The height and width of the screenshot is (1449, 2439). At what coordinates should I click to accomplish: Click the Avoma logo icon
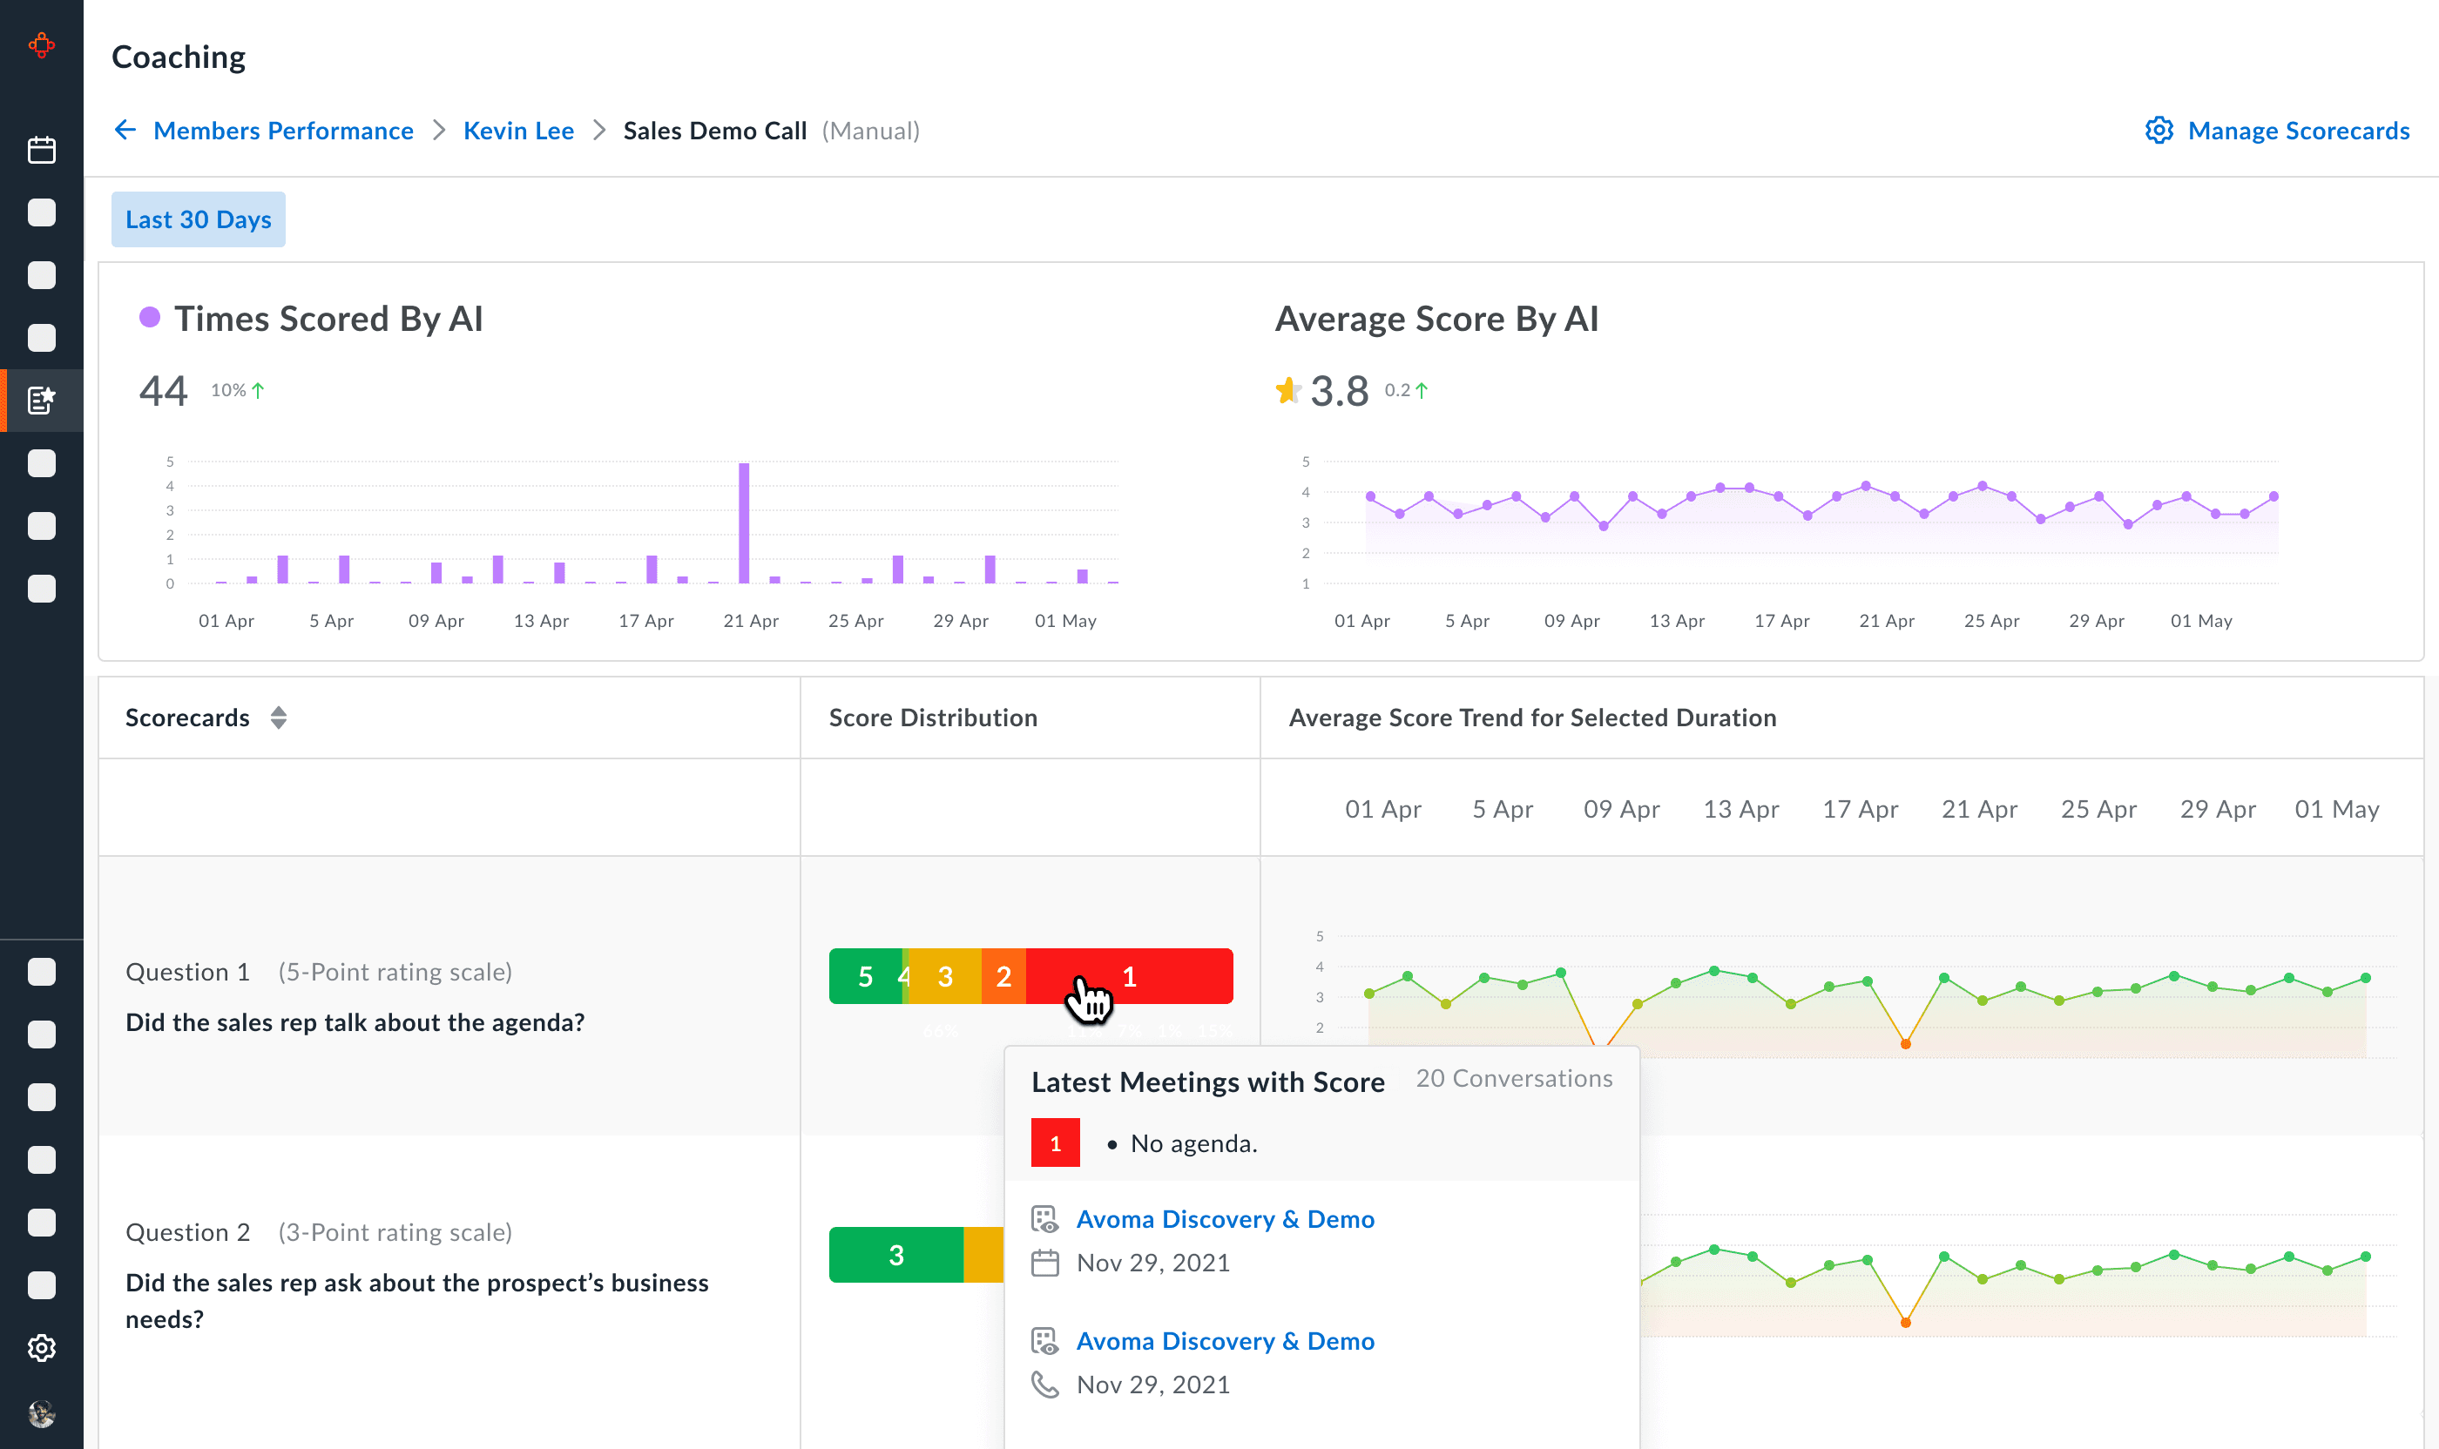41,45
